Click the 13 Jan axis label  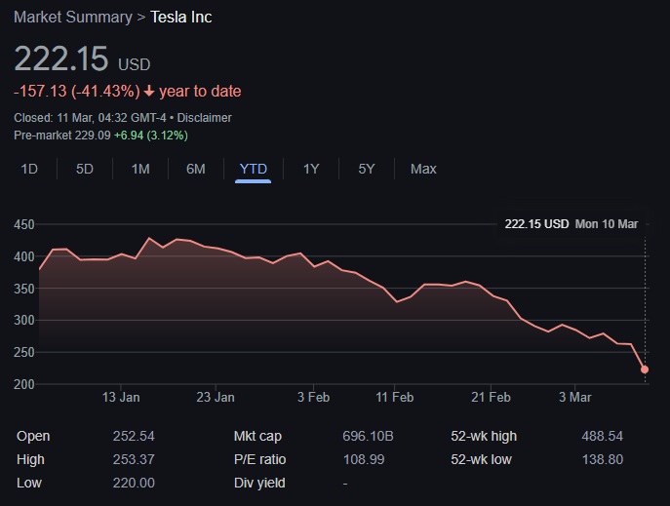(121, 398)
